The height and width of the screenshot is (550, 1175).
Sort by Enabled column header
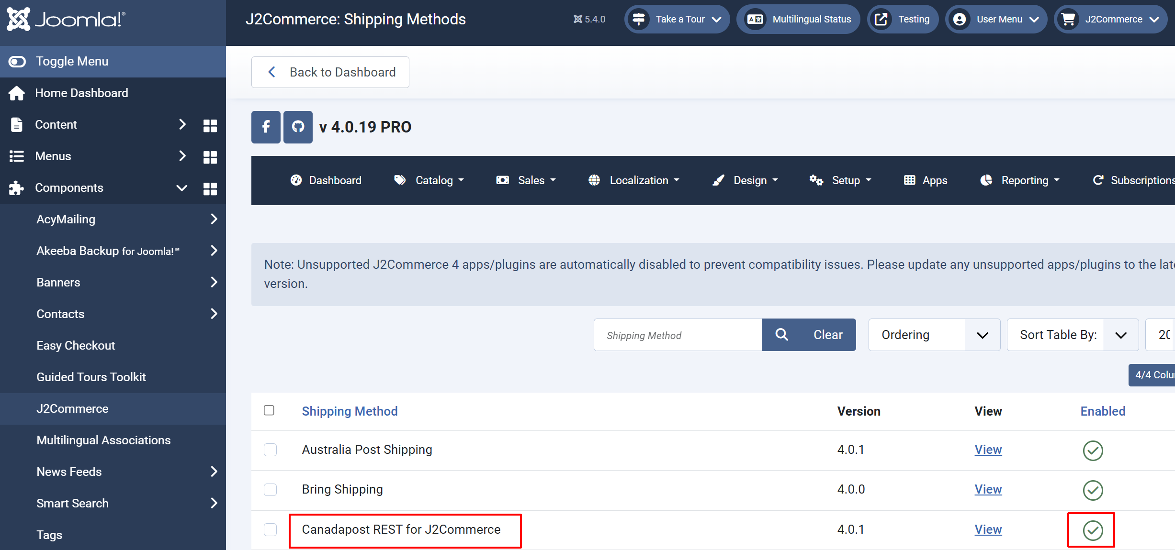(1103, 411)
